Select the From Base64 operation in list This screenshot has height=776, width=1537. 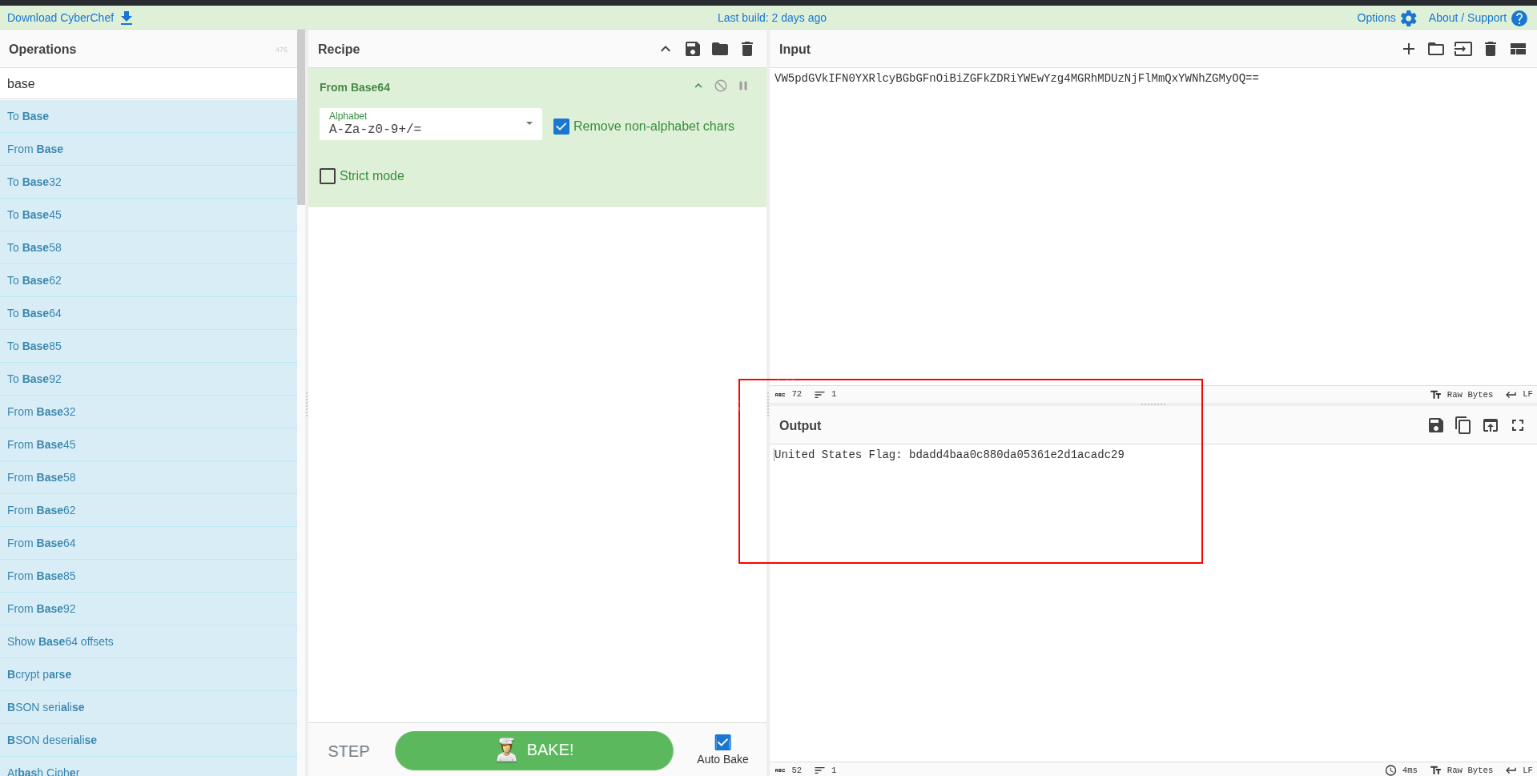tap(149, 543)
